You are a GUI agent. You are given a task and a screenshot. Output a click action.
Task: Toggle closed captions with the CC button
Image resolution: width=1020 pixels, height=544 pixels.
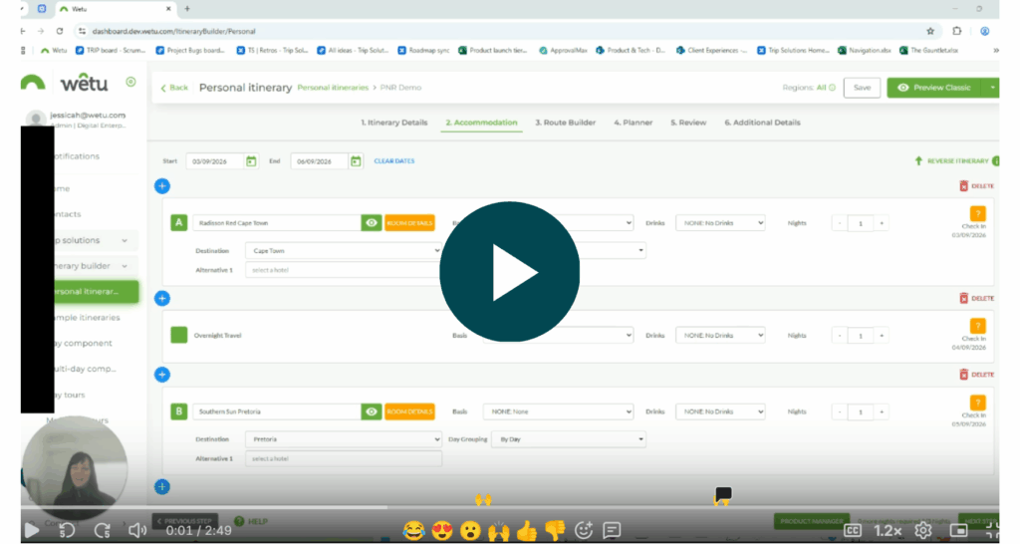point(853,530)
